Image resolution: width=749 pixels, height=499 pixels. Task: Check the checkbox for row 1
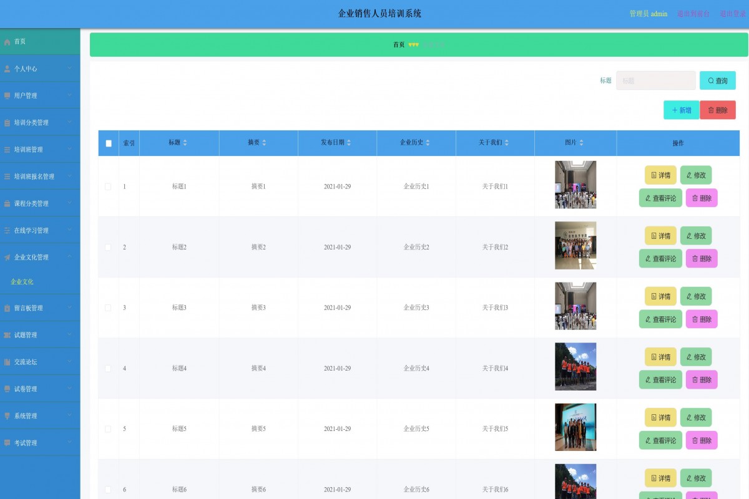tap(108, 187)
